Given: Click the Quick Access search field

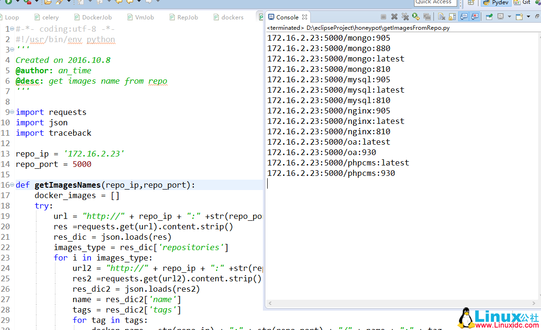Looking at the screenshot, I should 435,2.
